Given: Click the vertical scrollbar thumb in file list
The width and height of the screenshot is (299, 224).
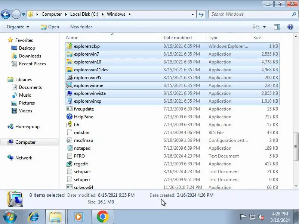Looking at the screenshot, I should click(x=296, y=147).
